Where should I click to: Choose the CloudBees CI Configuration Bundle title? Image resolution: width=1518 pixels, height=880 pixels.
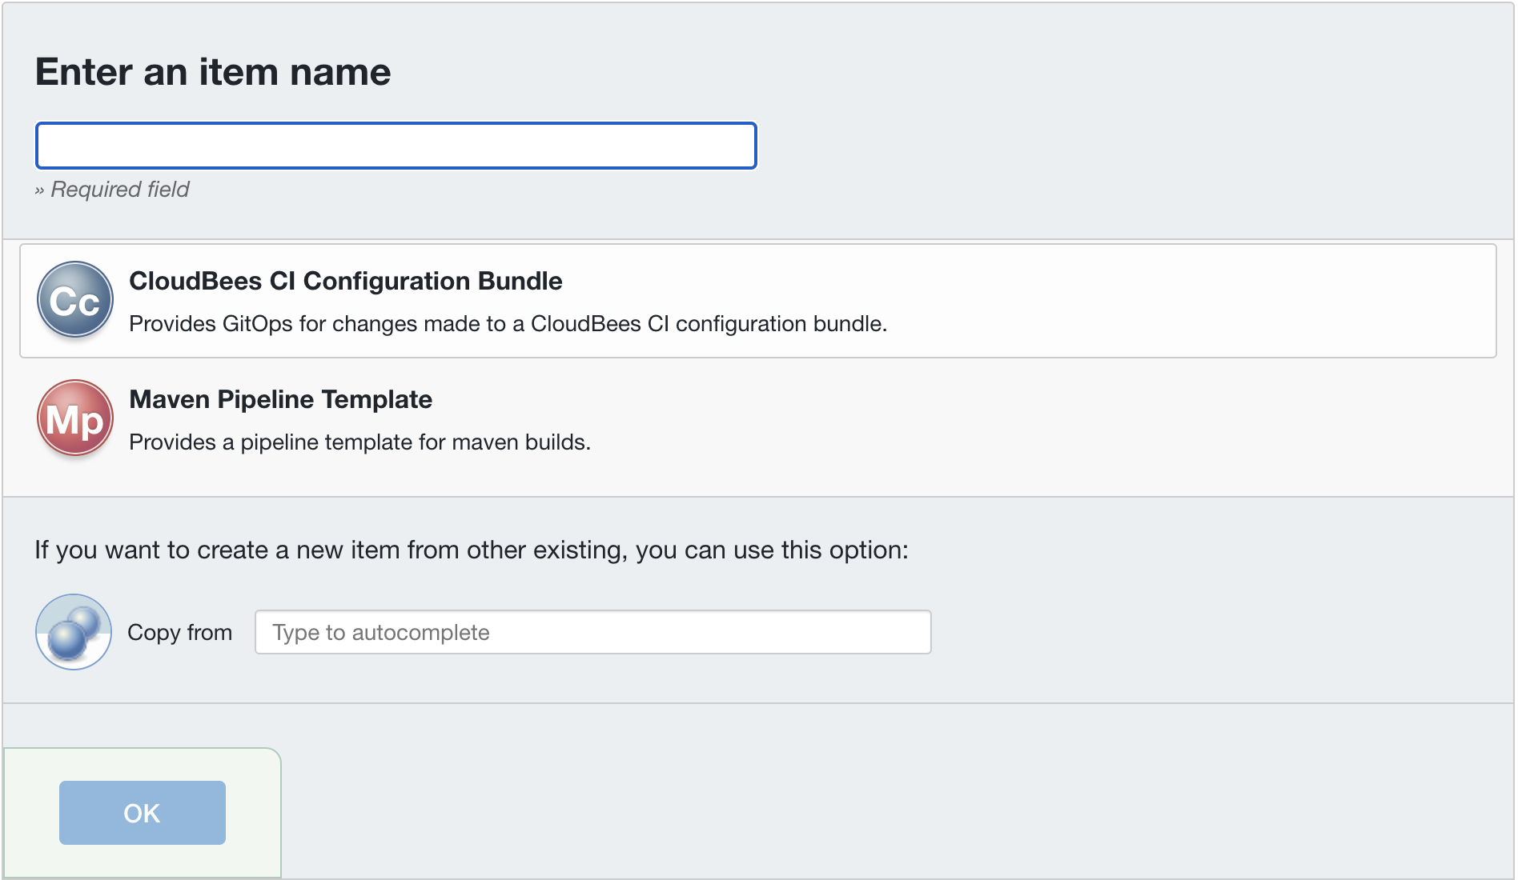345,281
